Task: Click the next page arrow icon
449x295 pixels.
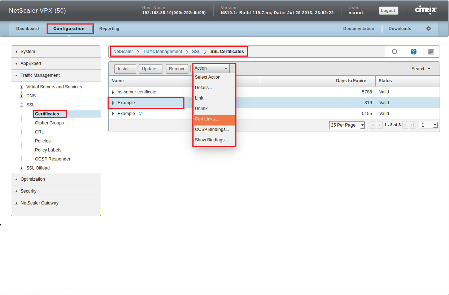Action: (405, 125)
